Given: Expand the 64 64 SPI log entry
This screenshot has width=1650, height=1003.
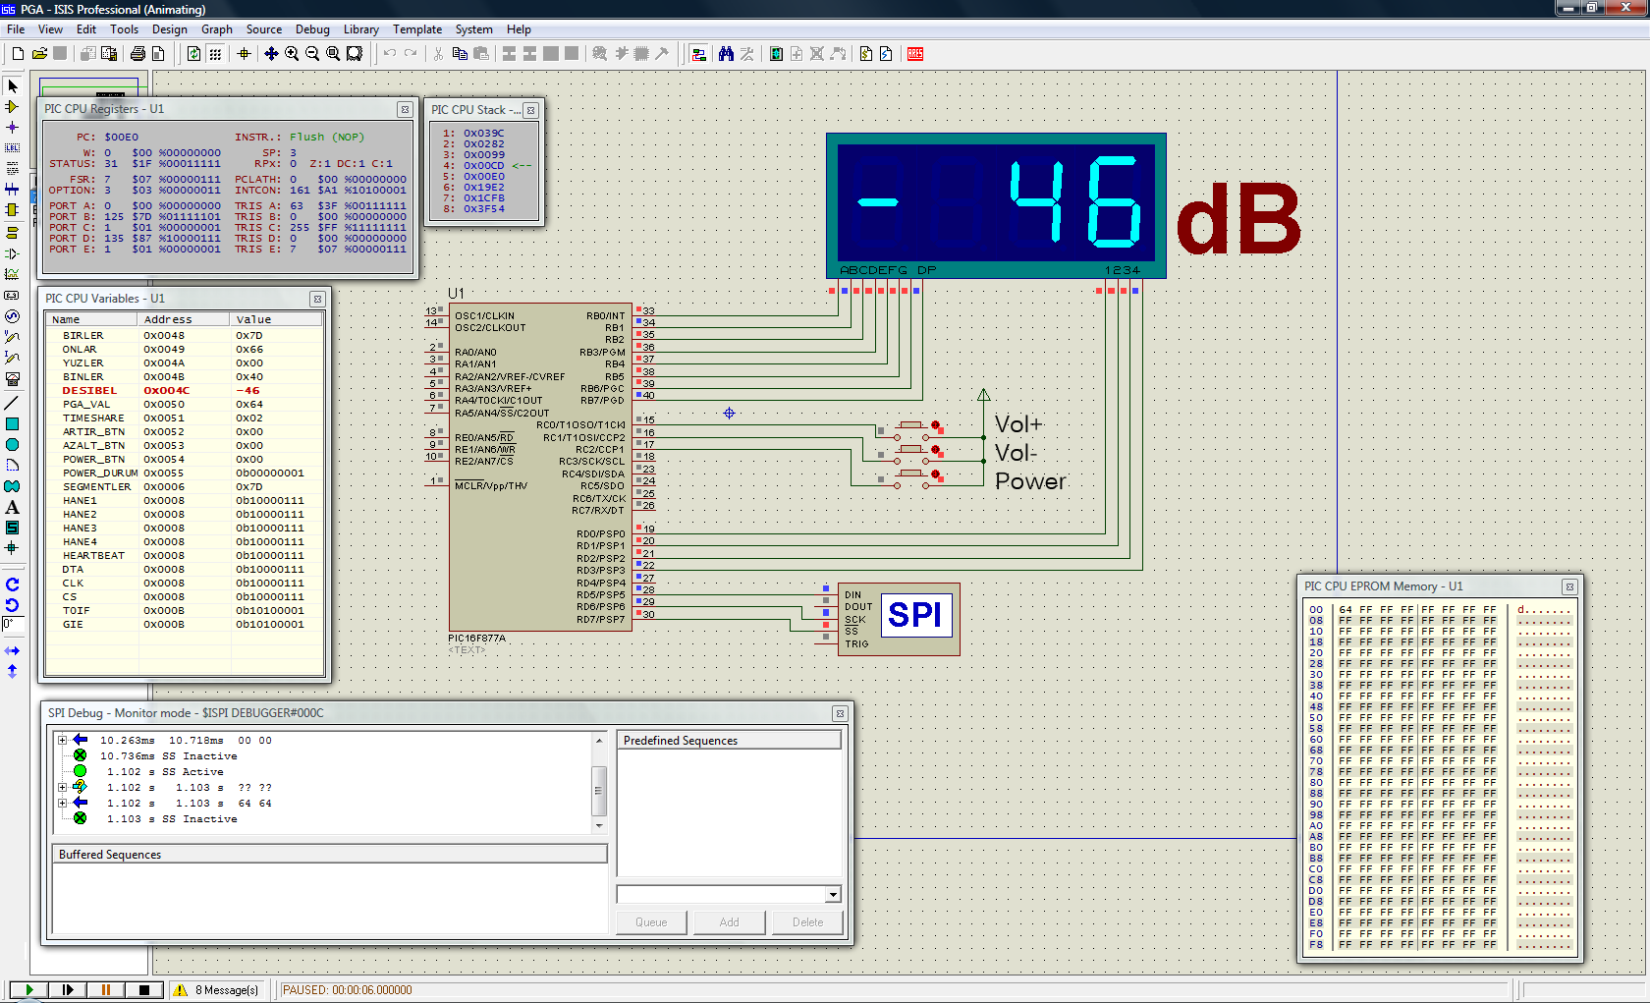Looking at the screenshot, I should 62,804.
